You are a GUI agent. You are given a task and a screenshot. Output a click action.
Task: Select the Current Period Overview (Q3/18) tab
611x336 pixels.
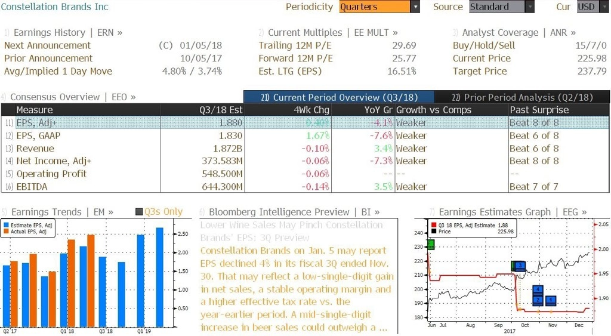click(339, 97)
